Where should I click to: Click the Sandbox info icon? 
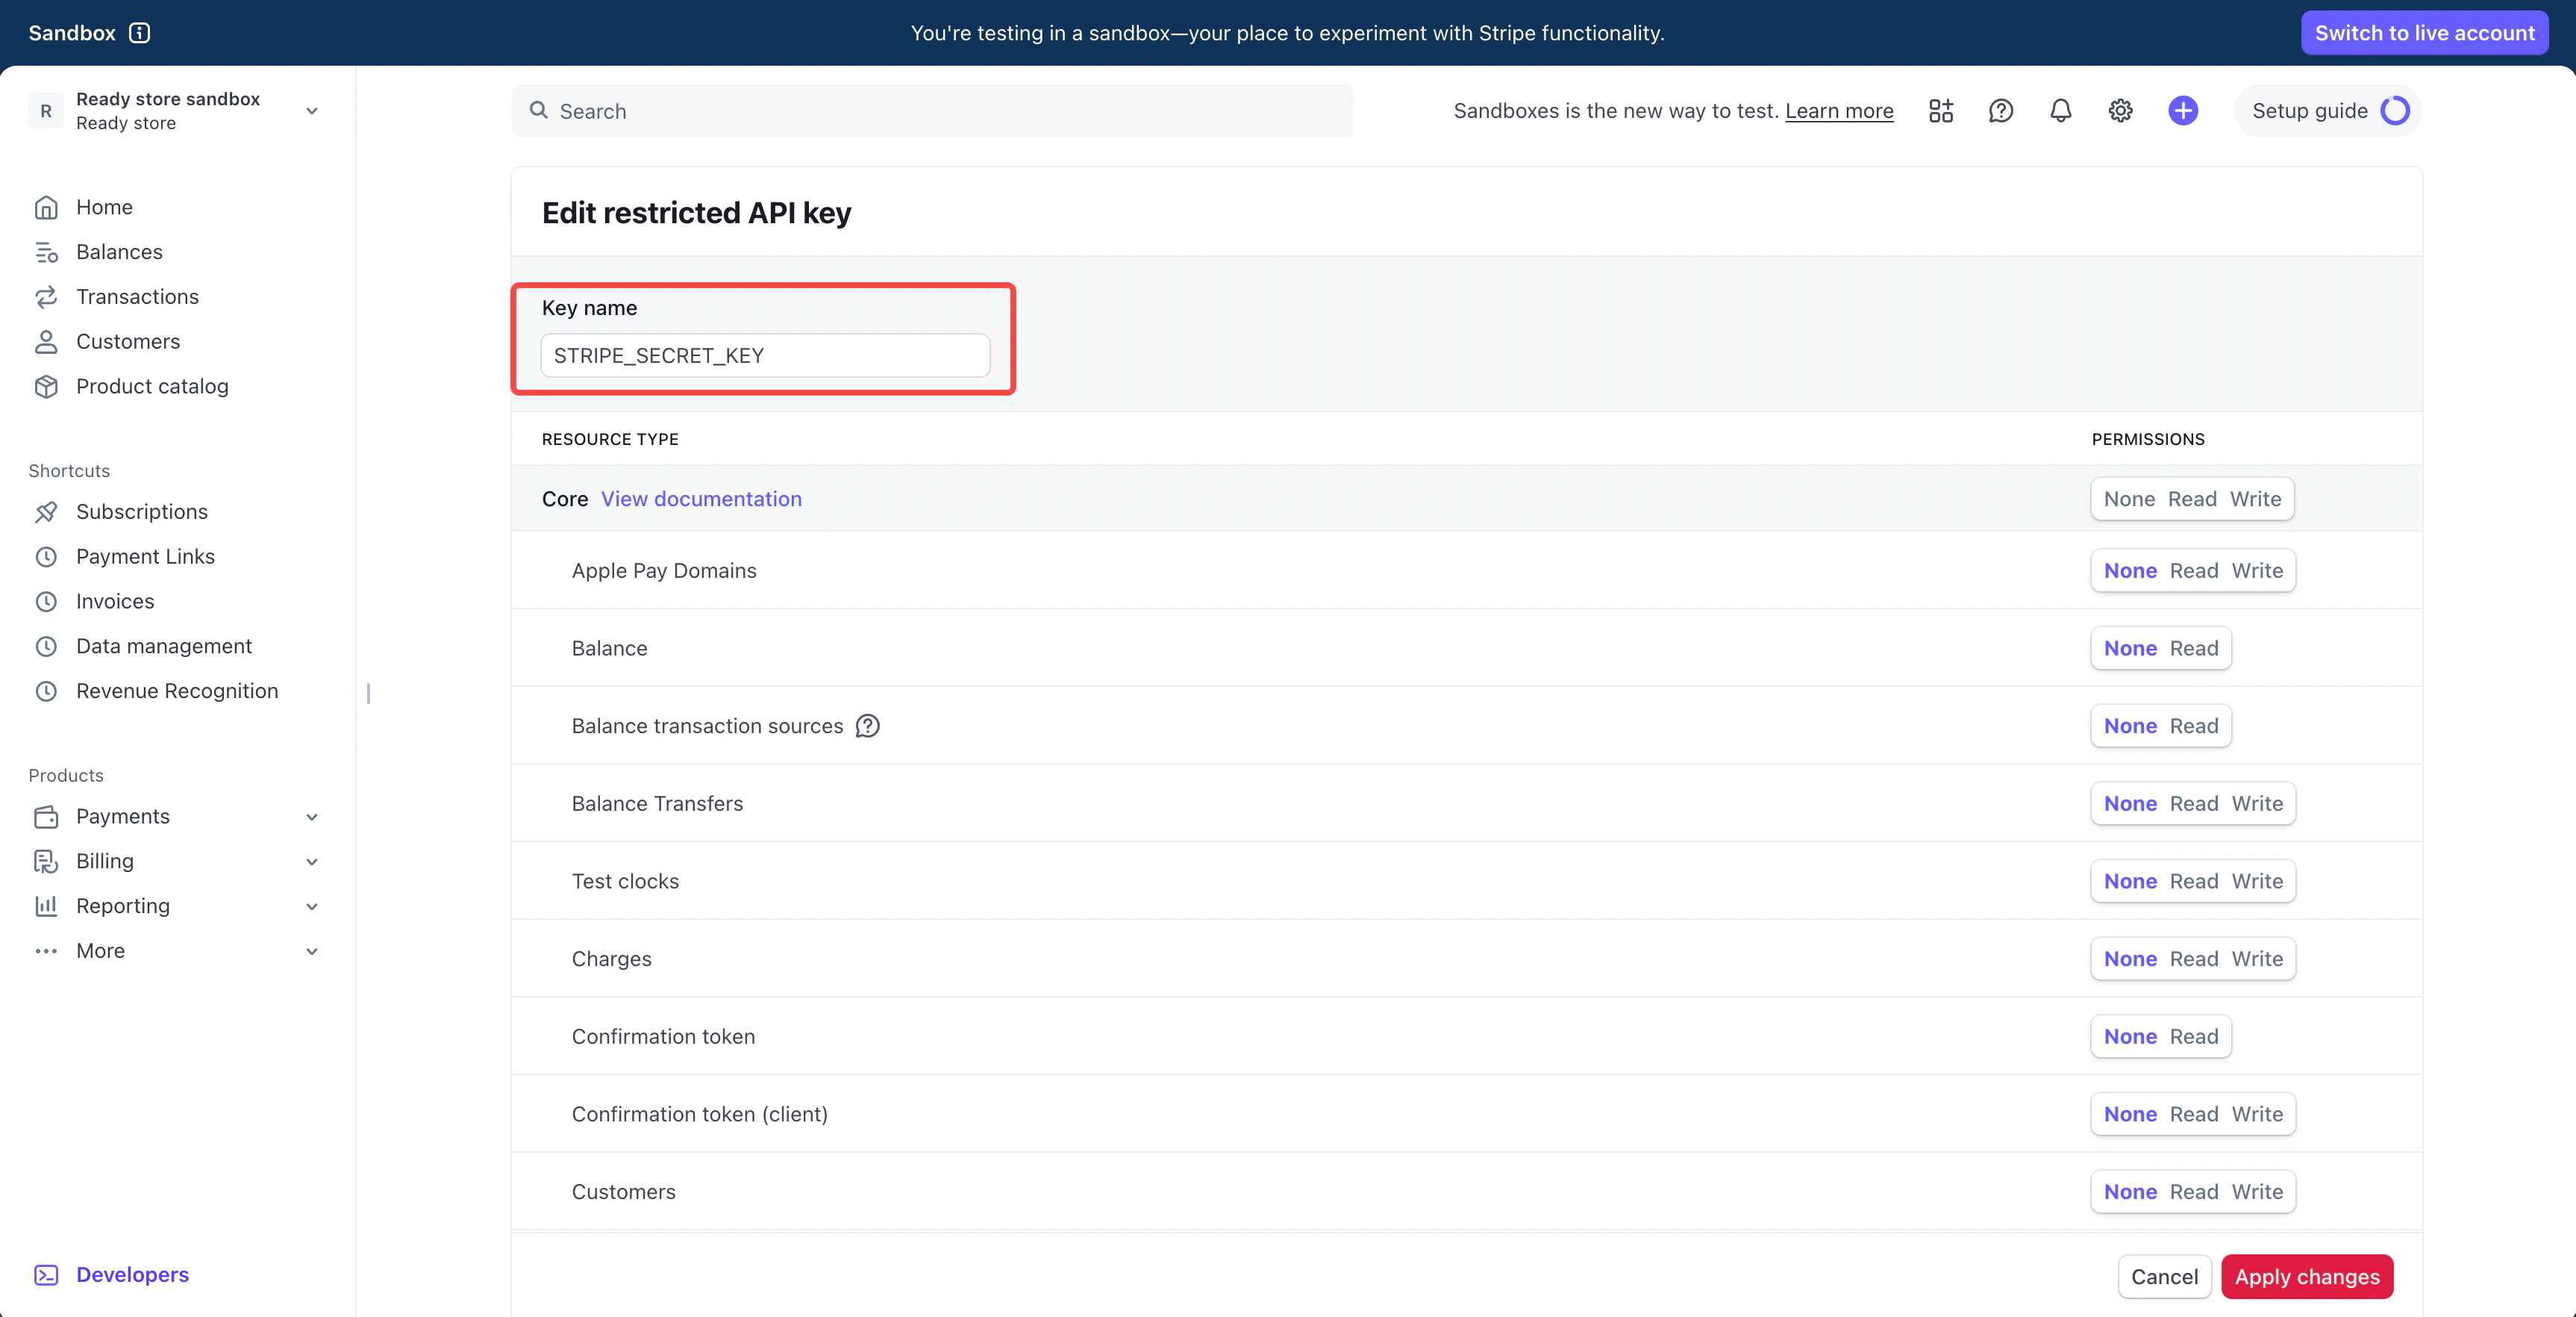140,33
